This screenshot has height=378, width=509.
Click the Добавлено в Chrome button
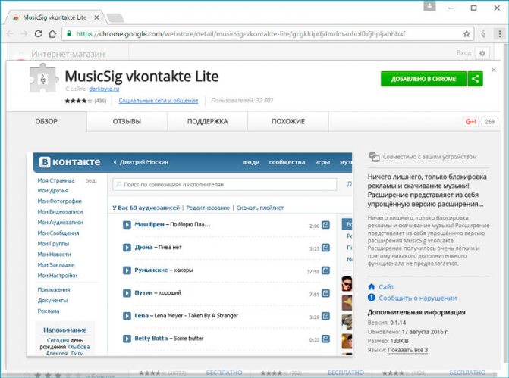[x=423, y=79]
